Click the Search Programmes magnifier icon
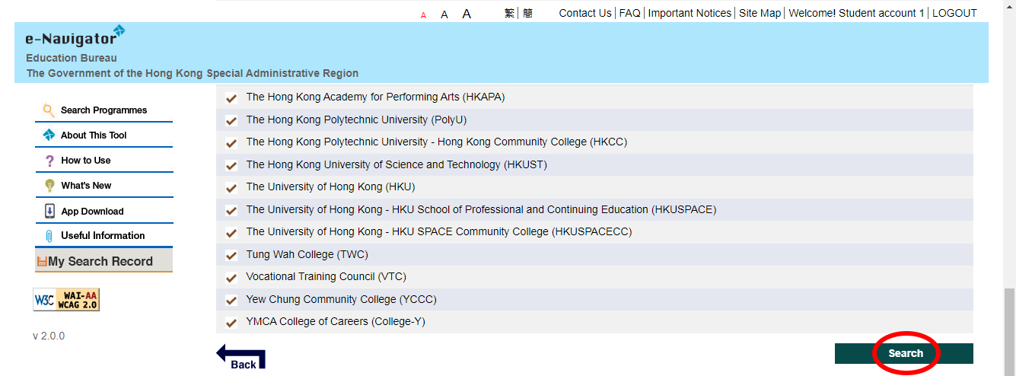 (49, 110)
